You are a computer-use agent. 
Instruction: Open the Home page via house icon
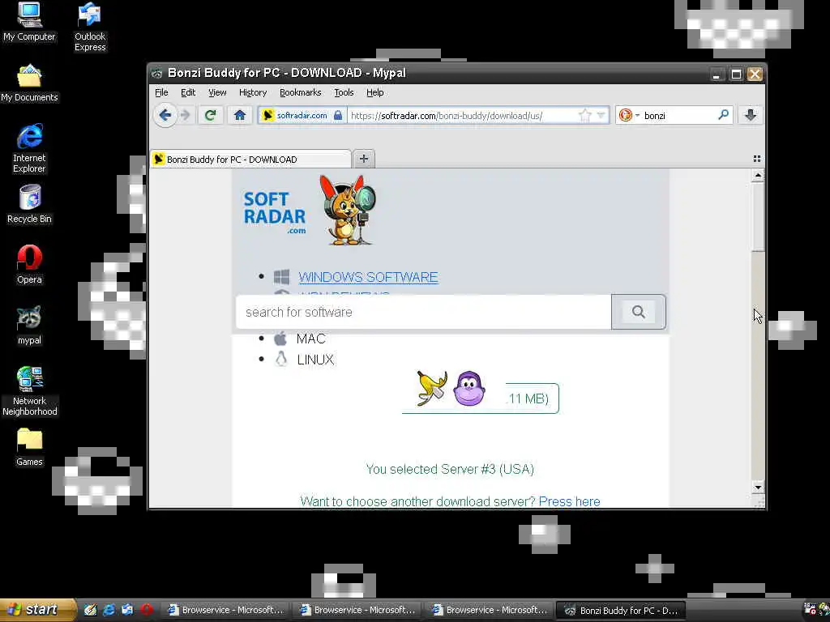[240, 115]
